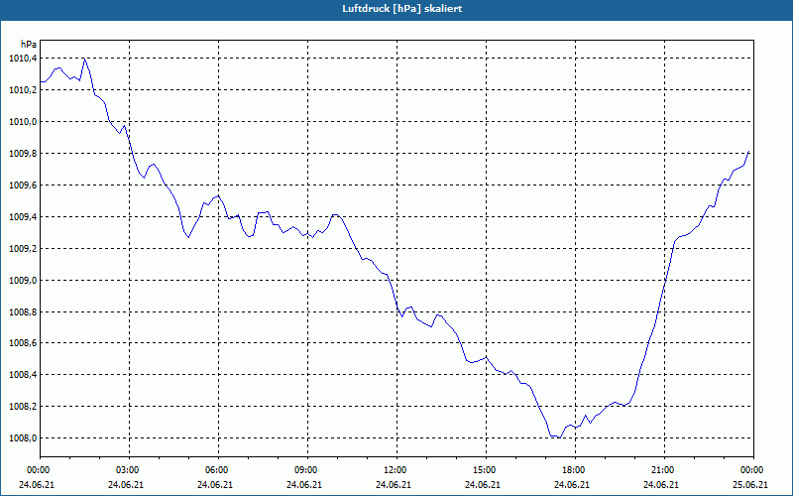Click the 25.06.21 date label
793x496 pixels.
click(750, 484)
